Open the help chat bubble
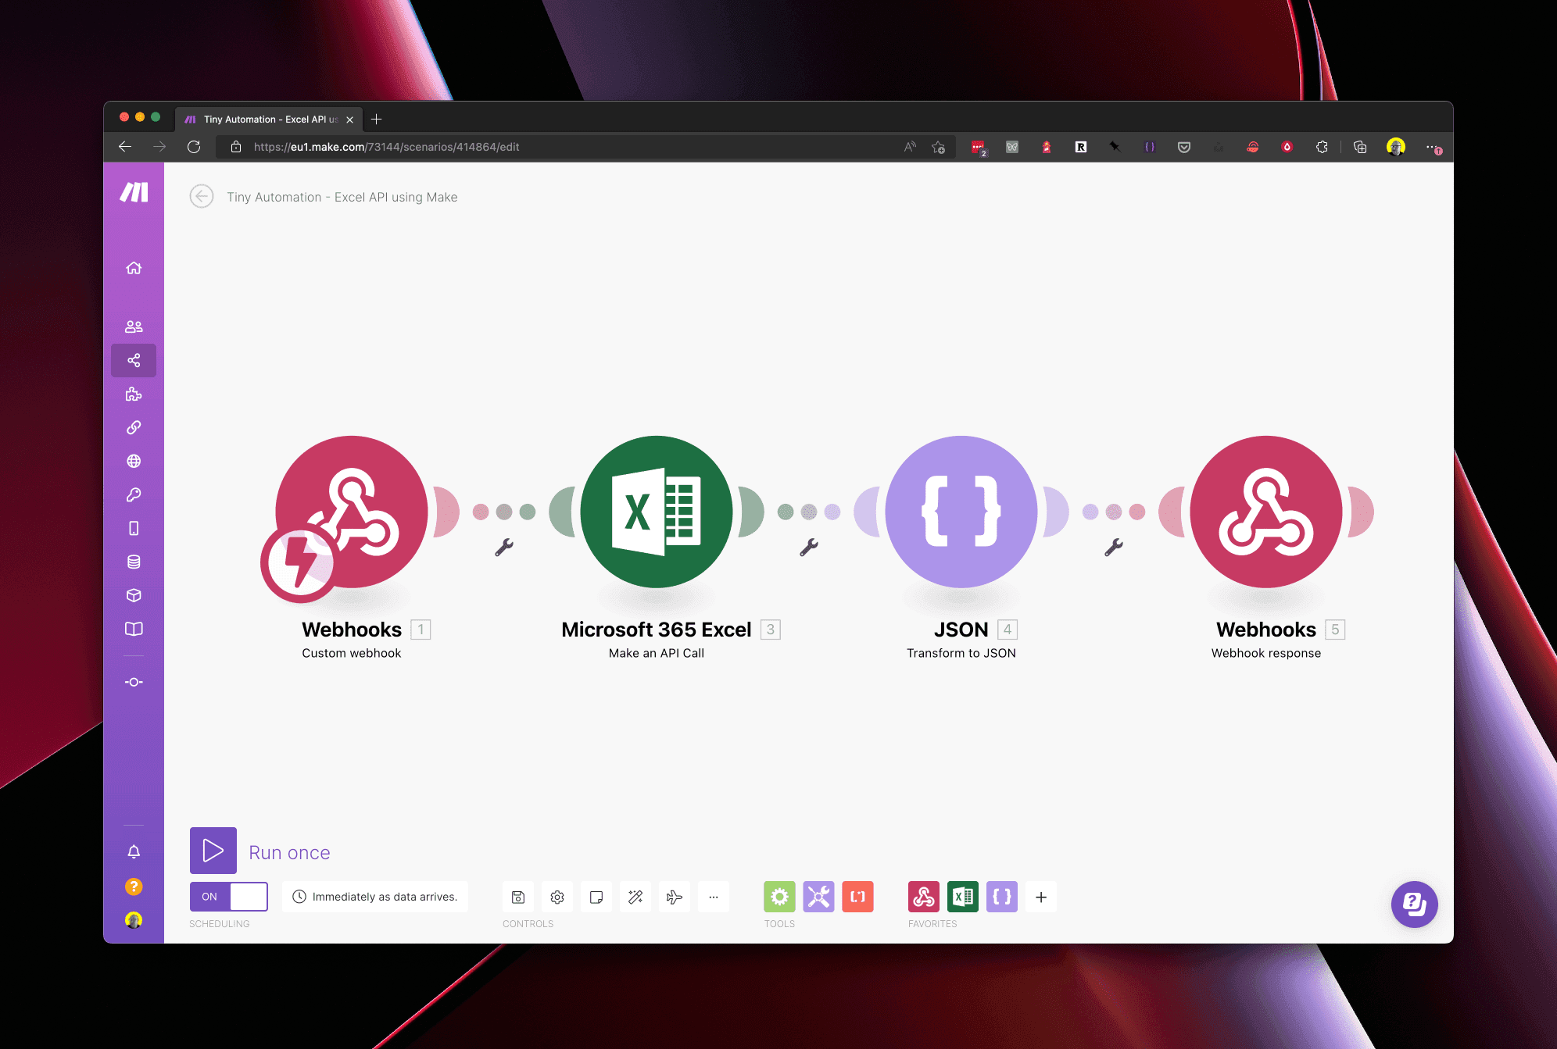Screen dimensions: 1557x1049 [1414, 904]
